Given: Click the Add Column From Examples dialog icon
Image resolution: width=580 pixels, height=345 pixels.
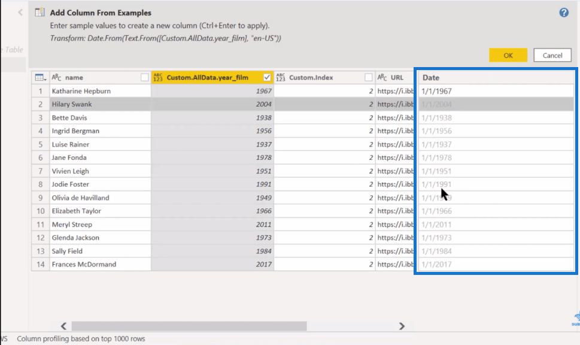Looking at the screenshot, I should [40, 13].
